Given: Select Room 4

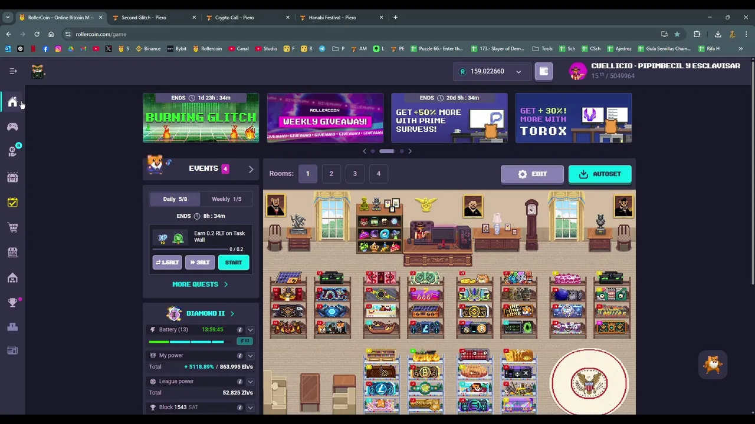Looking at the screenshot, I should click(x=379, y=174).
